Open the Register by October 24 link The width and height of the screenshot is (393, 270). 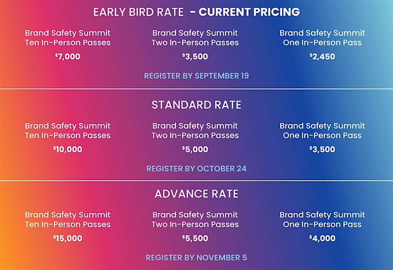(x=196, y=169)
